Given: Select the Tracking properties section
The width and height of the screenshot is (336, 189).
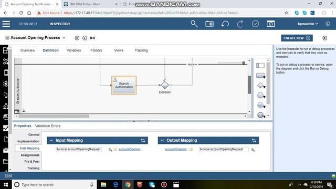Looking at the screenshot, I should tap(33, 168).
